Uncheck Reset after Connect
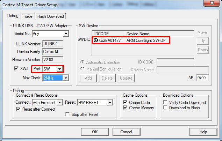The image size is (222, 141). [19, 109]
